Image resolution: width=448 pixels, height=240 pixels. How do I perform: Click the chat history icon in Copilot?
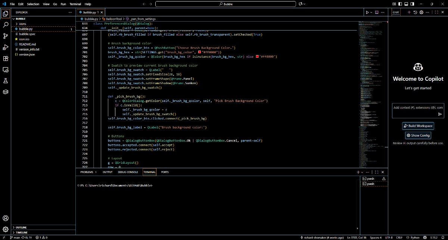pyautogui.click(x=415, y=12)
